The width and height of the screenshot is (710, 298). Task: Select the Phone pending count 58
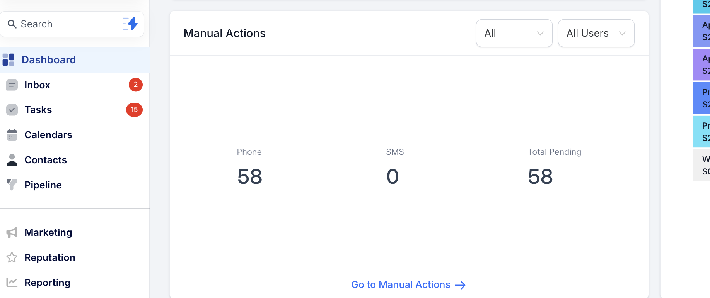point(250,177)
